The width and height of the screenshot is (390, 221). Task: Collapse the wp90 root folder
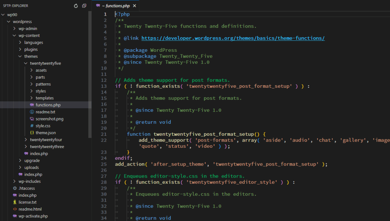pyautogui.click(x=3, y=15)
